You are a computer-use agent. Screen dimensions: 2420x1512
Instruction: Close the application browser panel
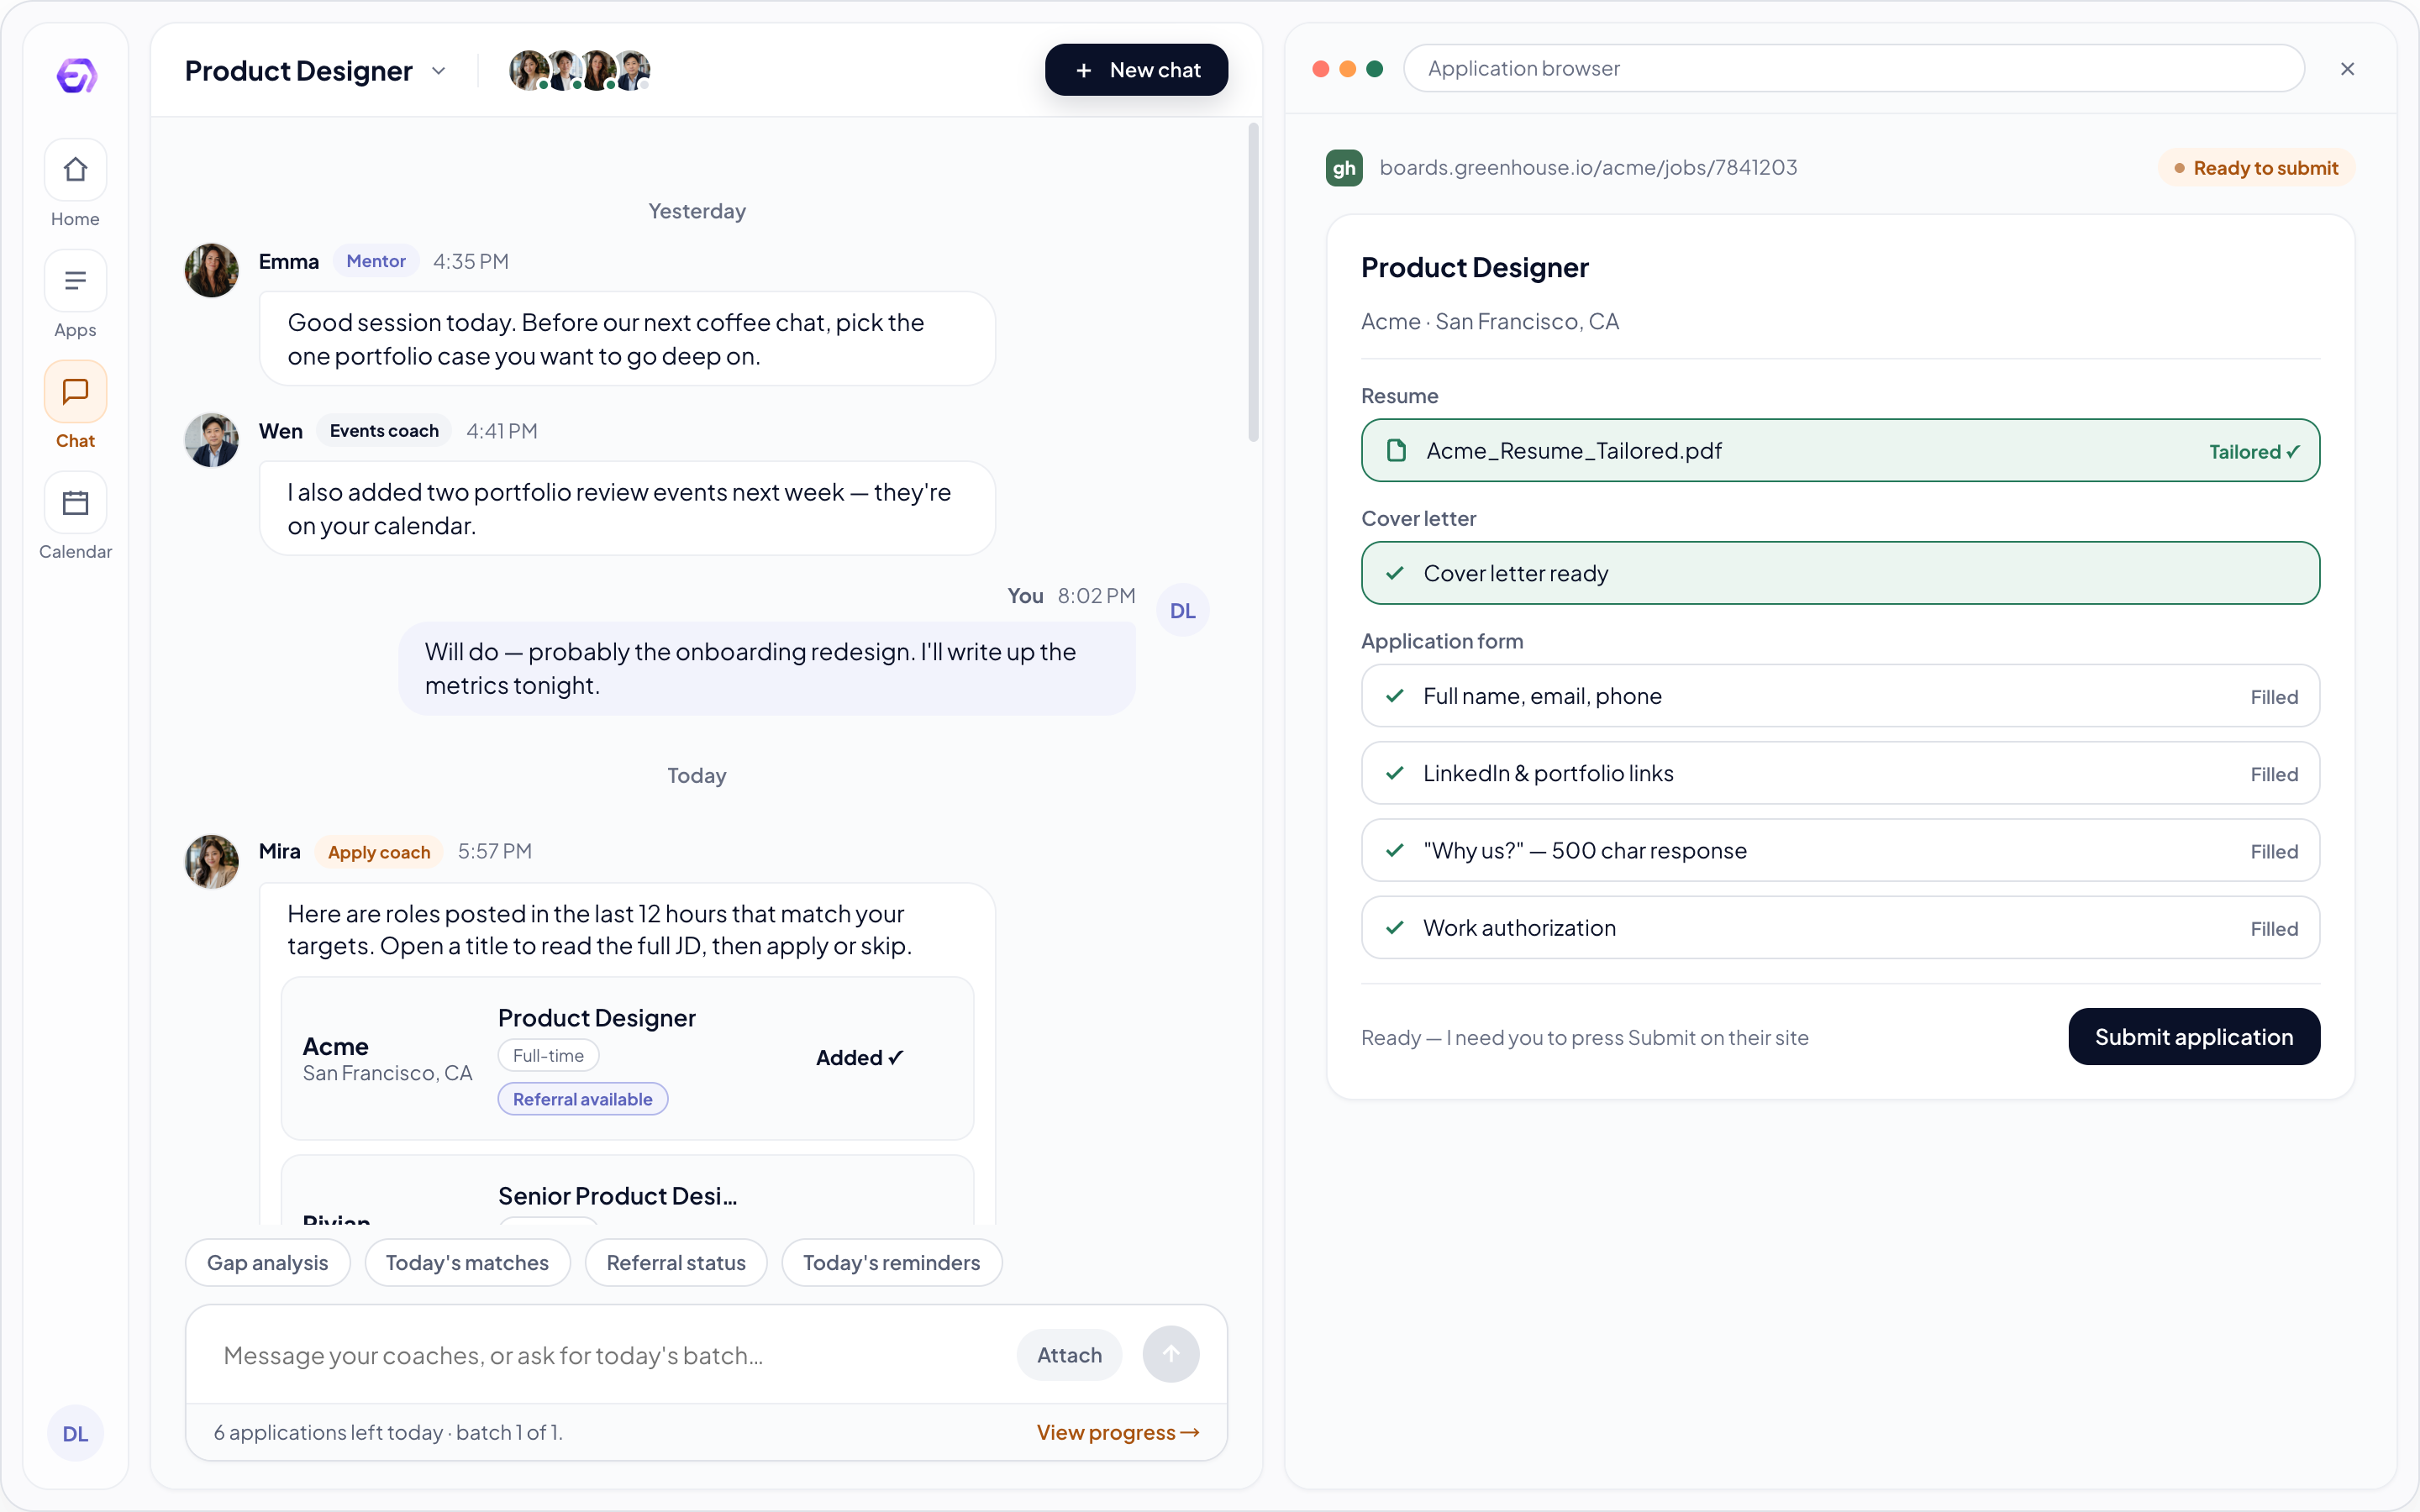pos(2347,69)
